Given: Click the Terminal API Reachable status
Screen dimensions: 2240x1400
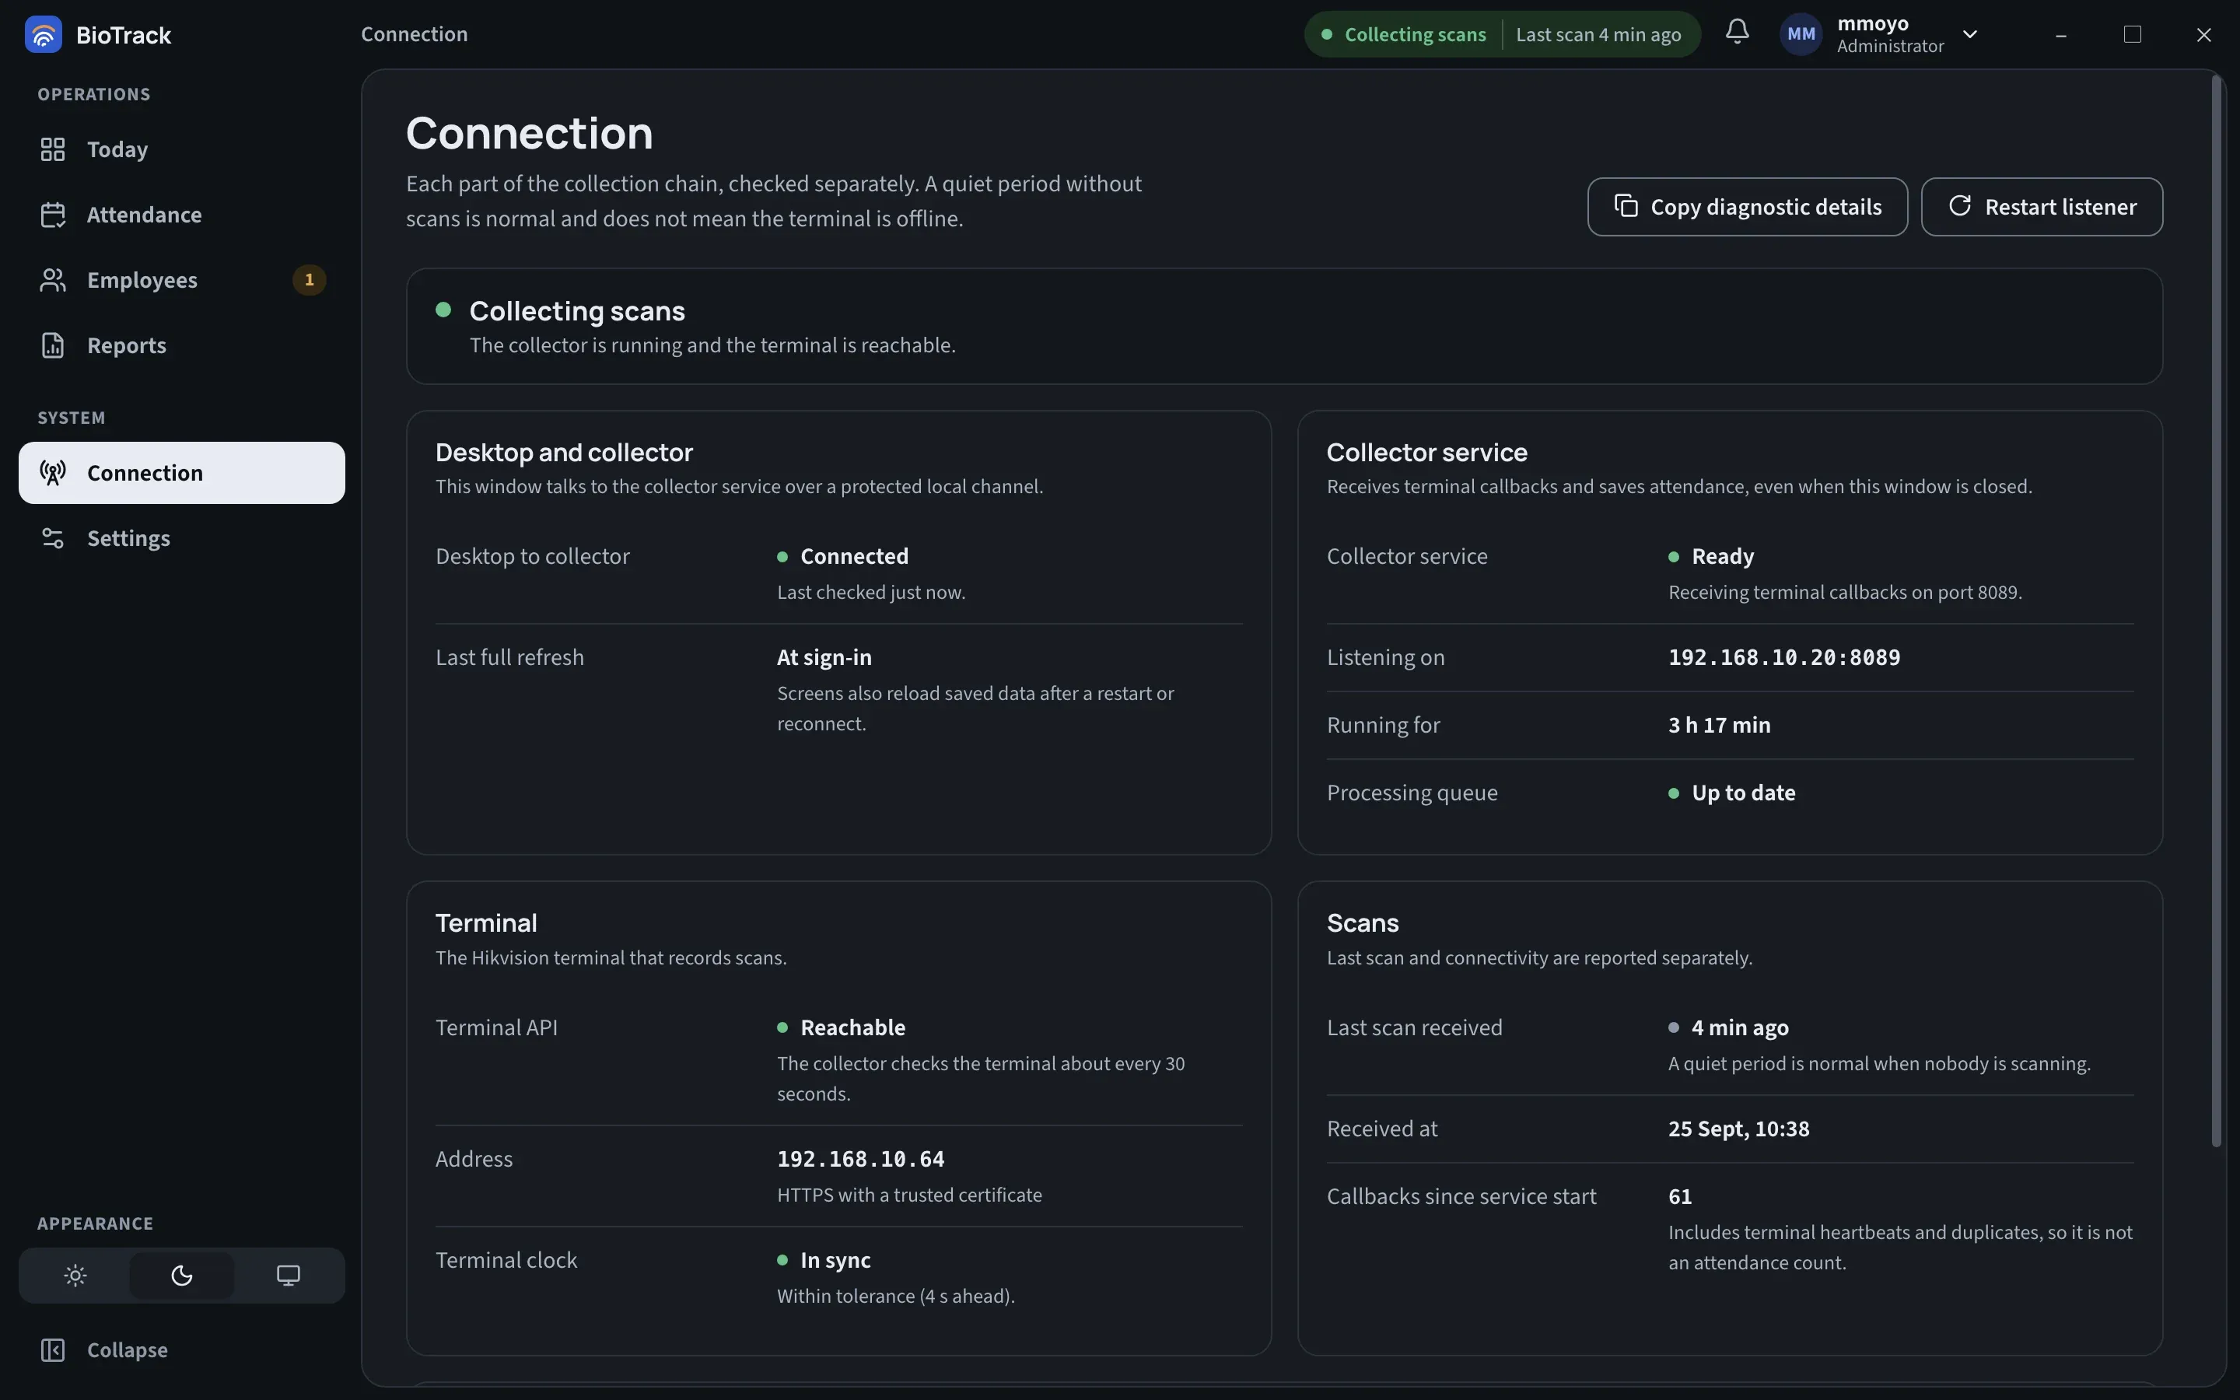Looking at the screenshot, I should click(842, 1027).
